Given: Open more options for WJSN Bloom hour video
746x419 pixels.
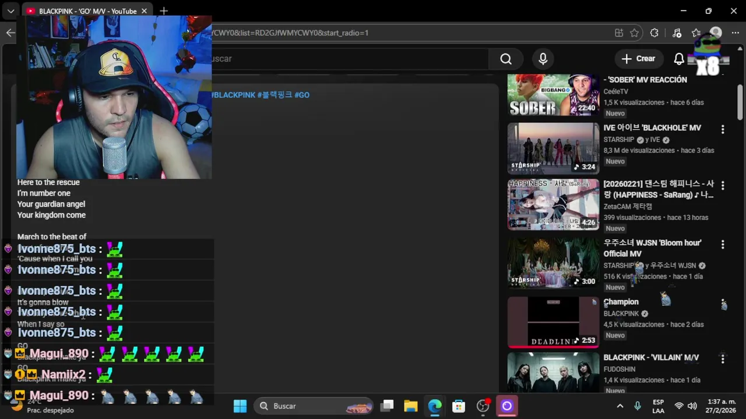Looking at the screenshot, I should pyautogui.click(x=723, y=244).
